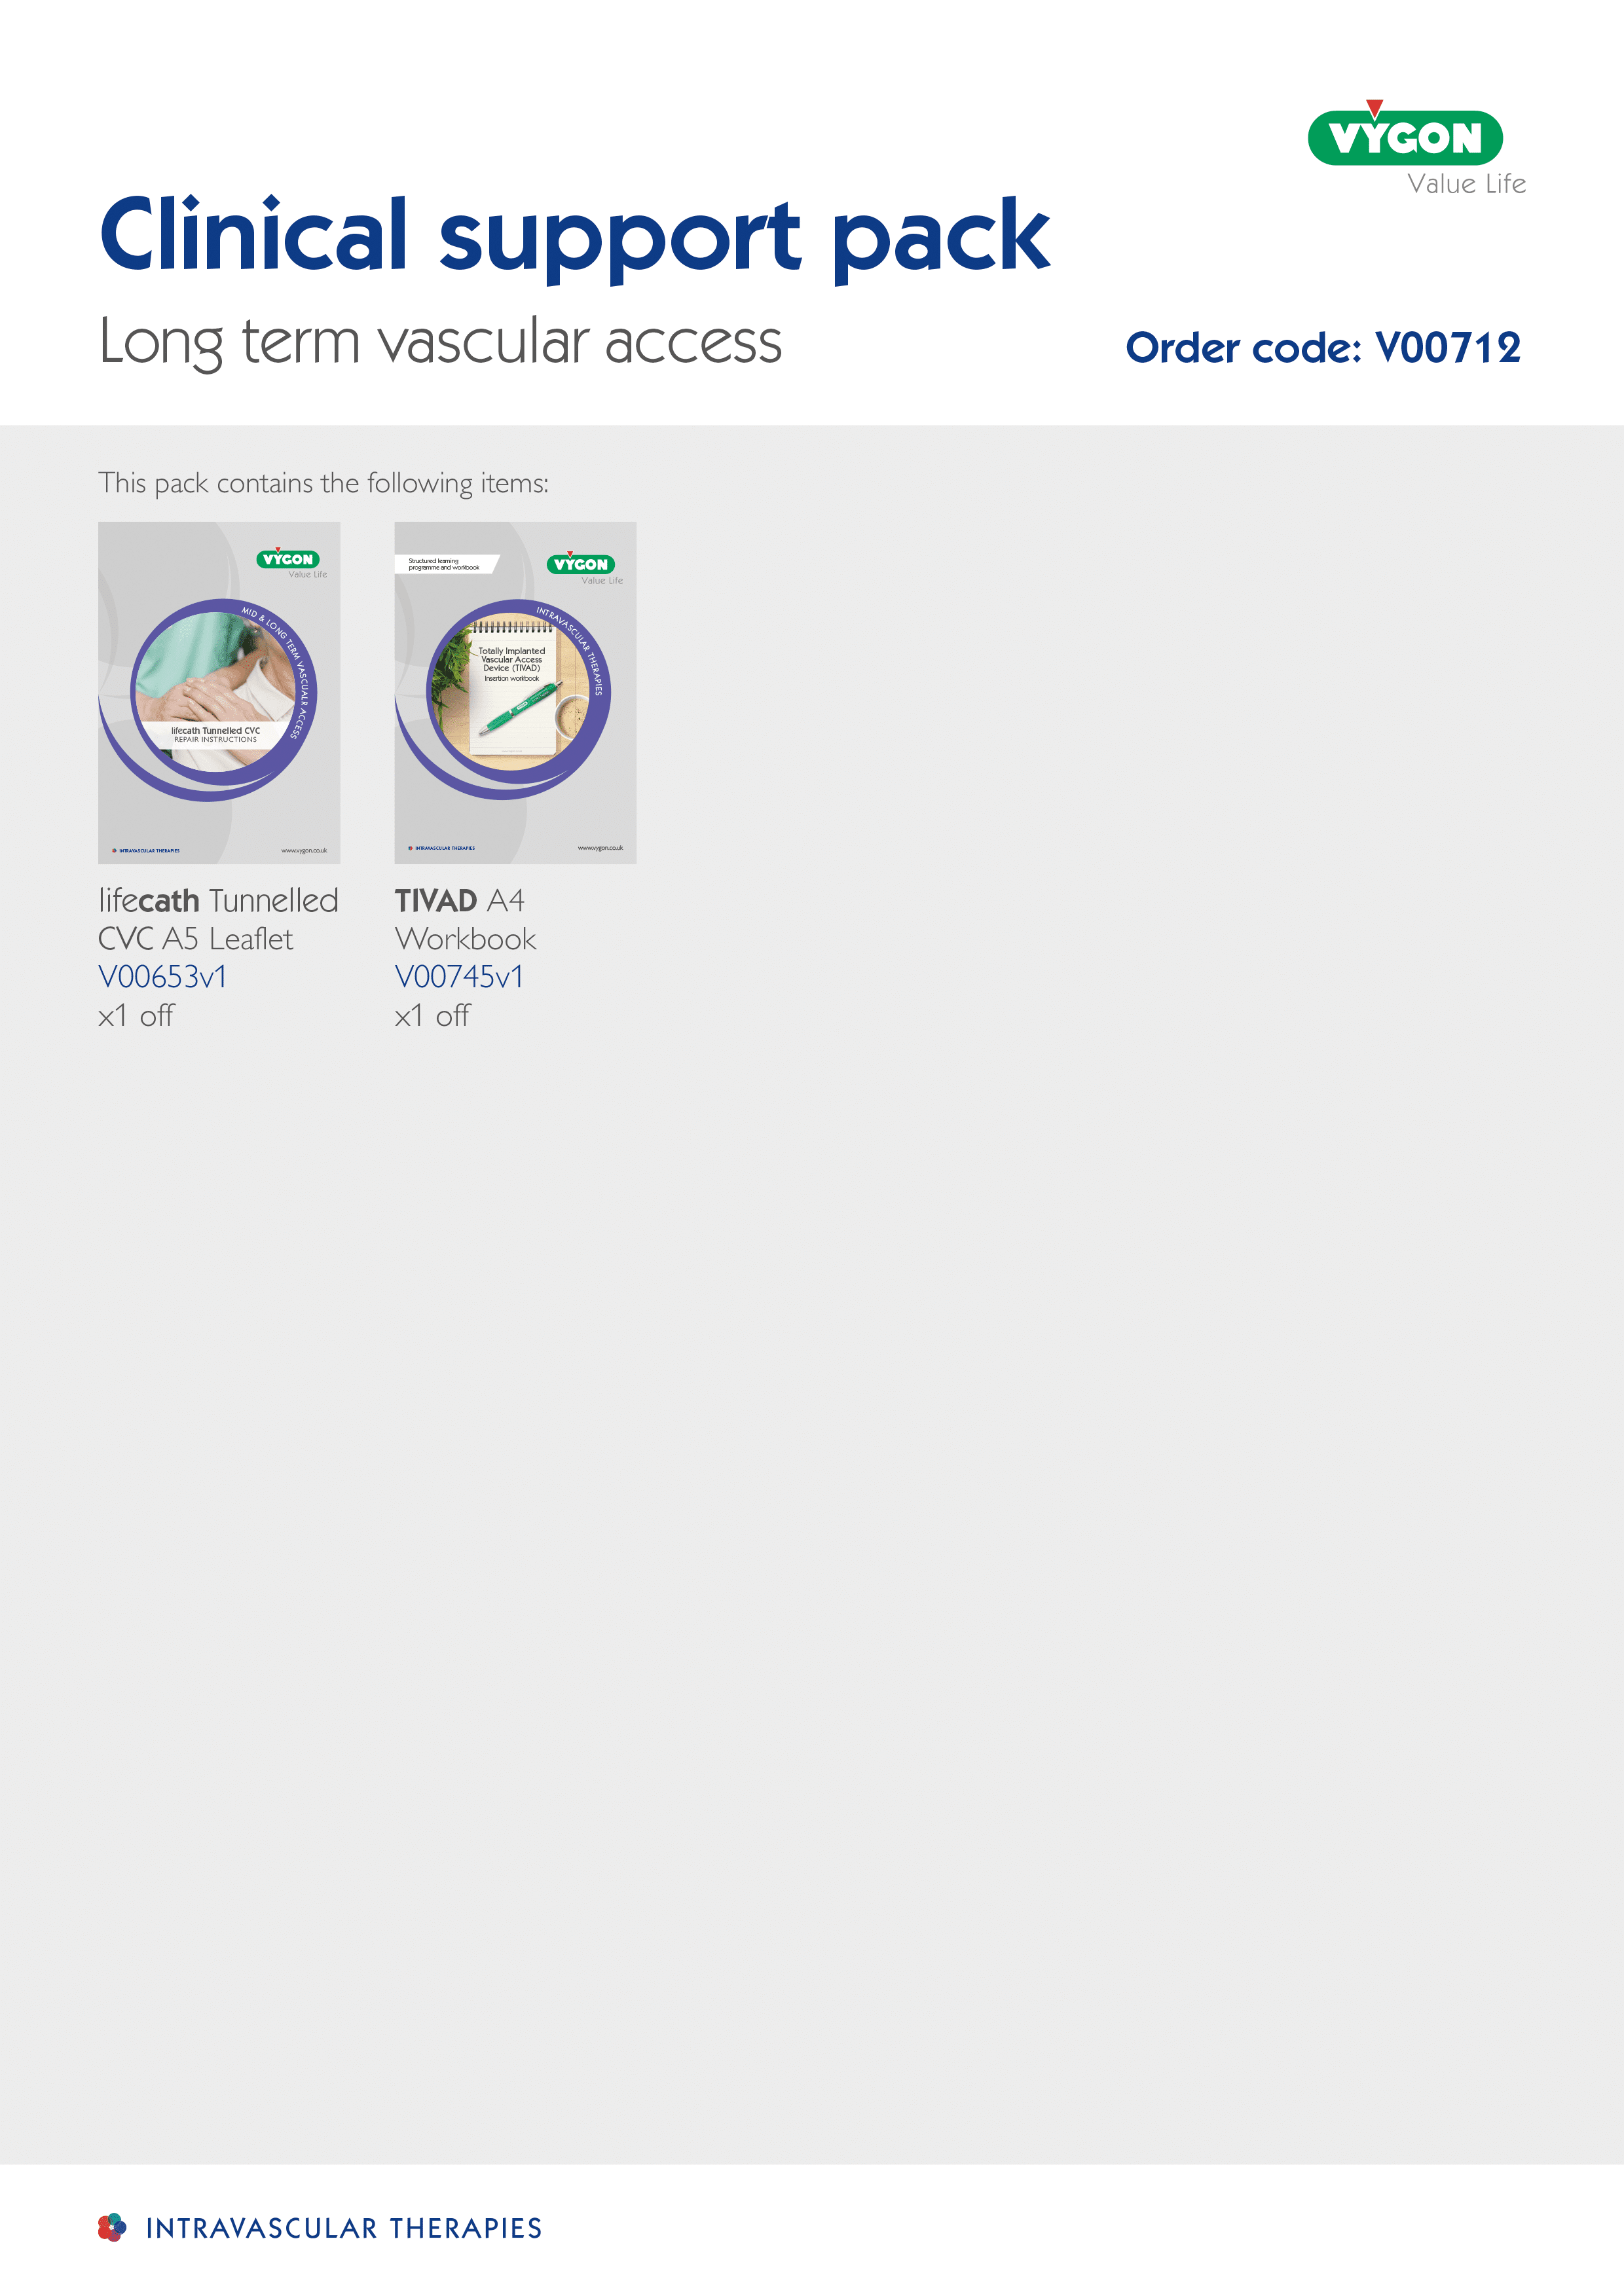Click the Vygon logo on the TIVAD workbook cover

(x=581, y=564)
